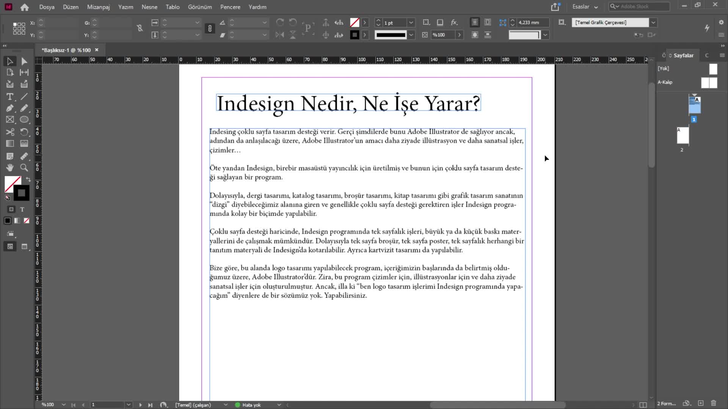The width and height of the screenshot is (728, 409).
Task: Enable Apply Color mode
Action: click(x=8, y=221)
